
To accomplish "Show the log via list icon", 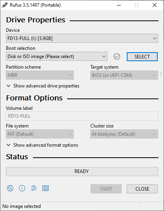I will coord(46,188).
